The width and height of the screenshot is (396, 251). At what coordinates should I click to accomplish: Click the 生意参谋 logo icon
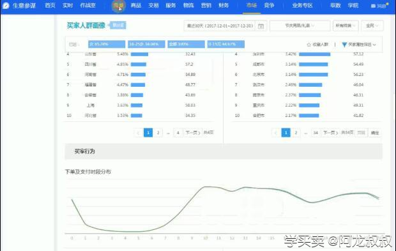tap(6, 5)
